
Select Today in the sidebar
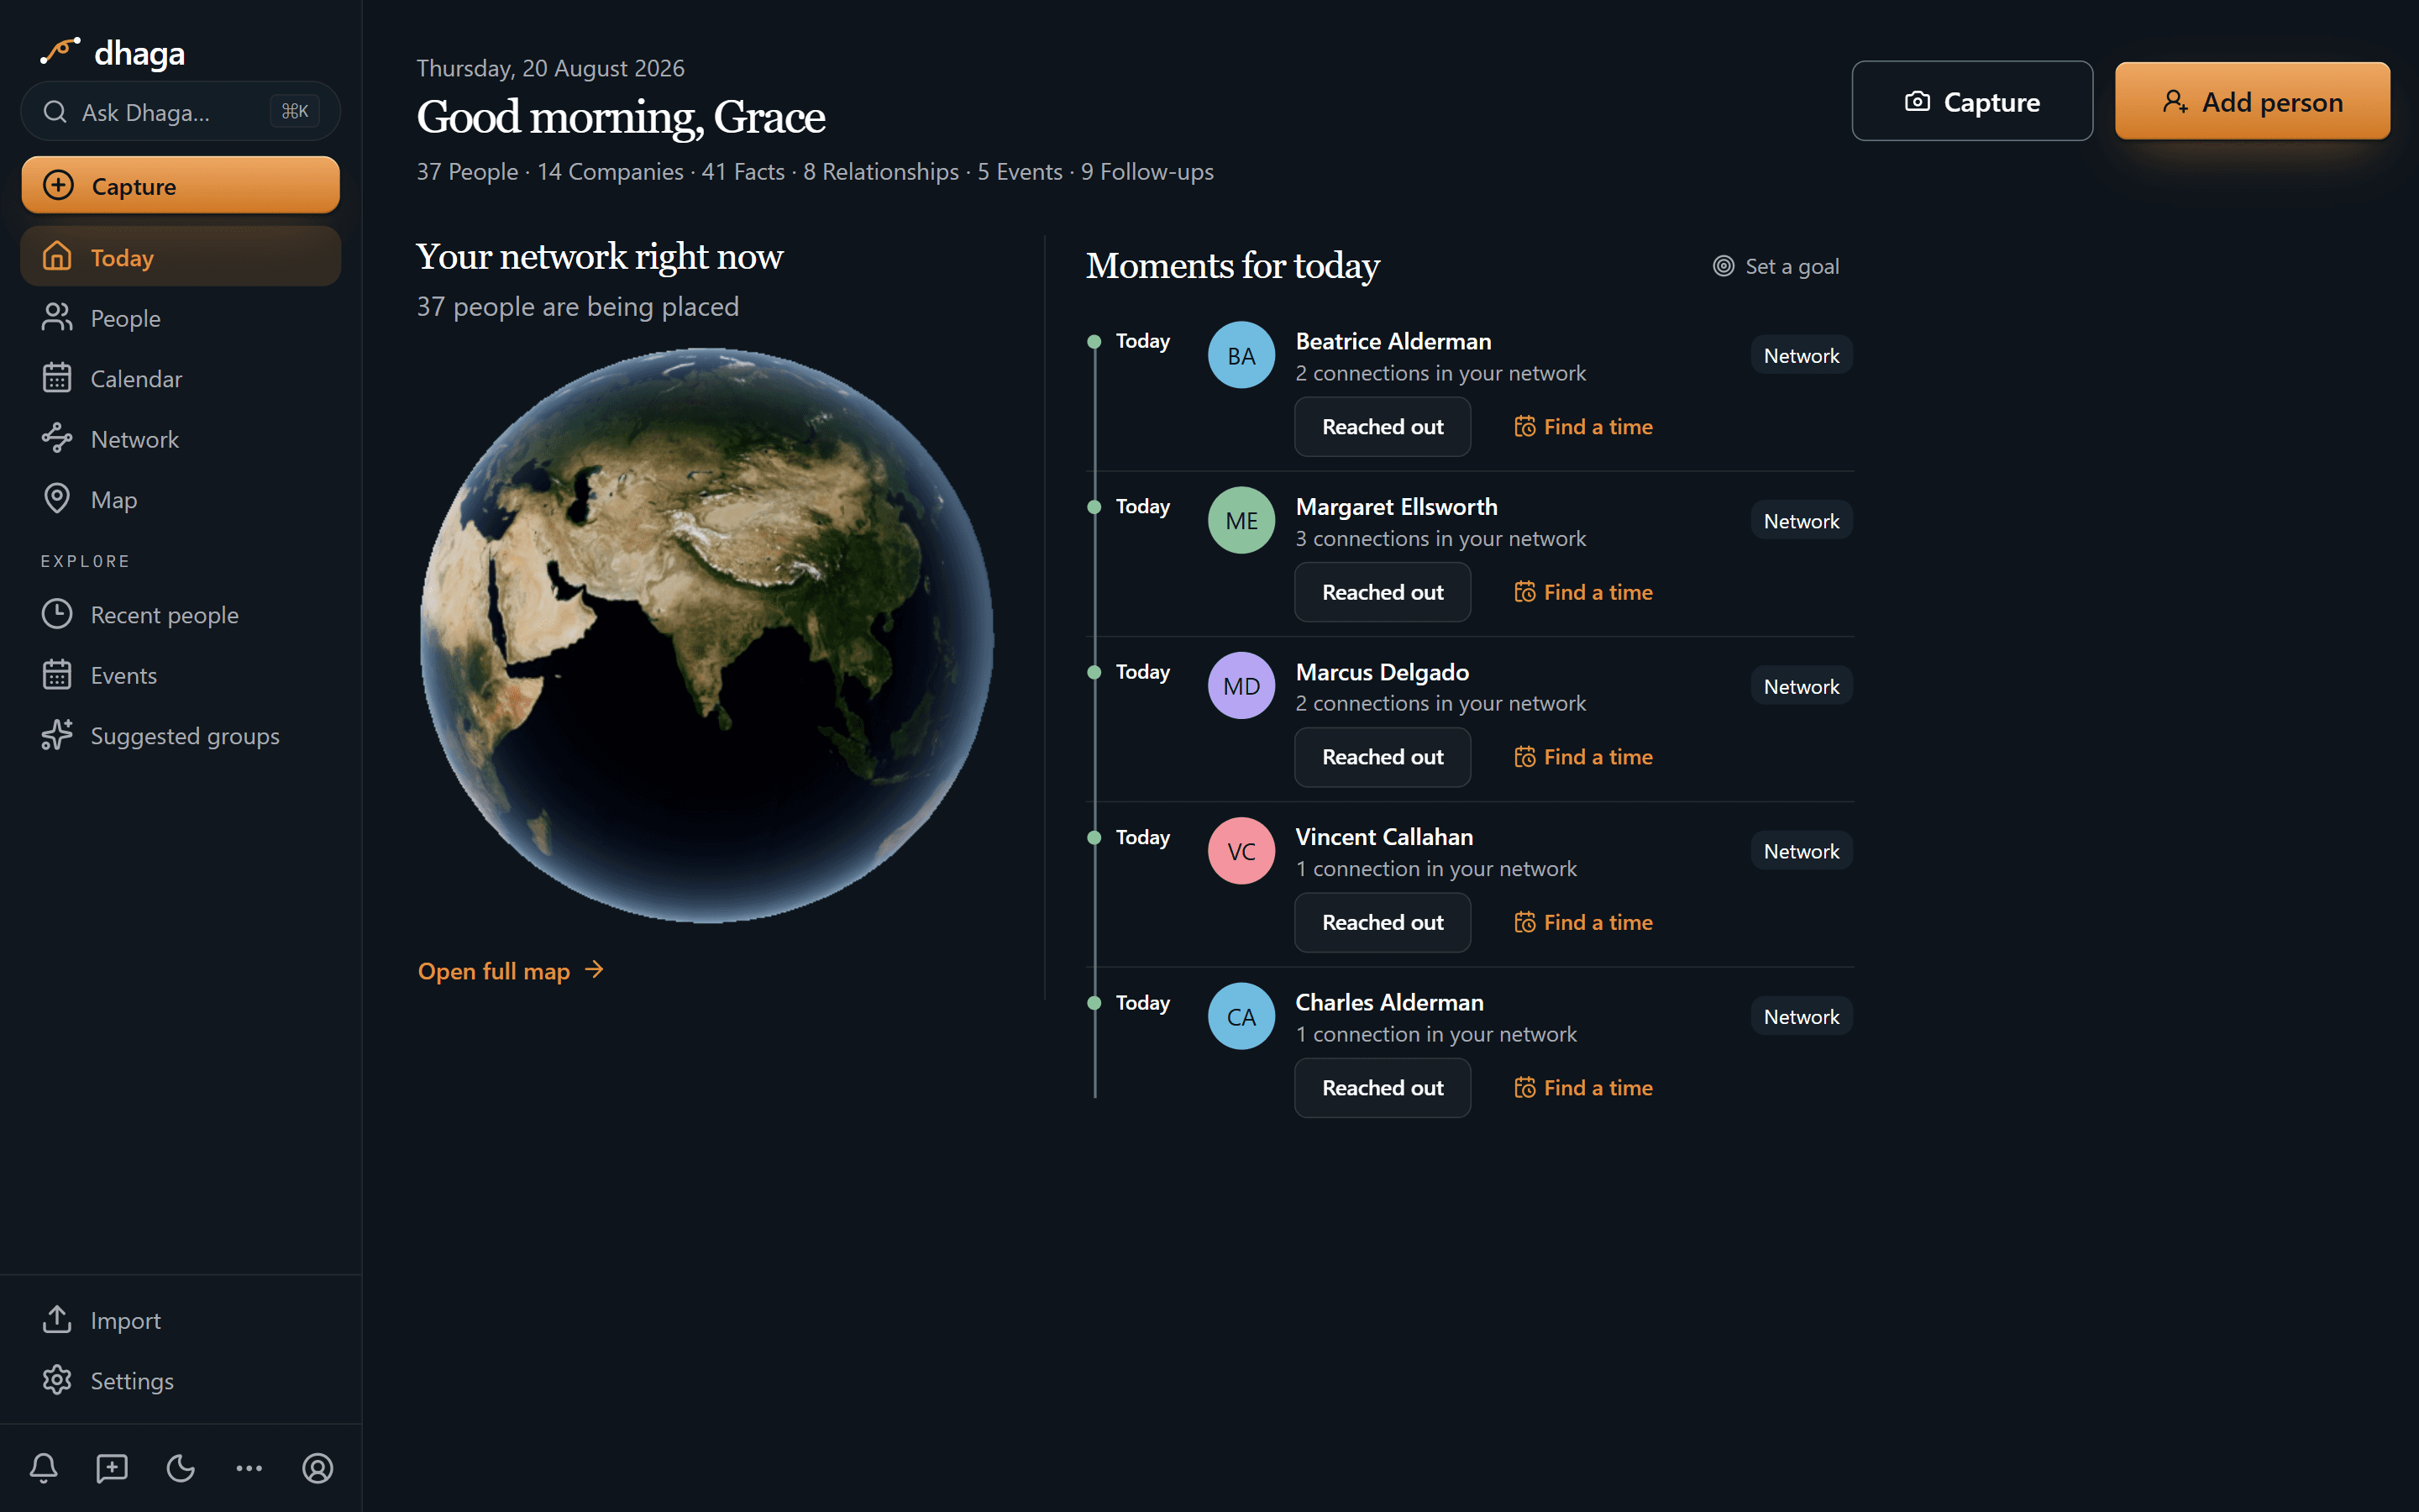pos(180,257)
